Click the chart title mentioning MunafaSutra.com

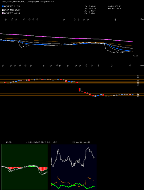28,2
